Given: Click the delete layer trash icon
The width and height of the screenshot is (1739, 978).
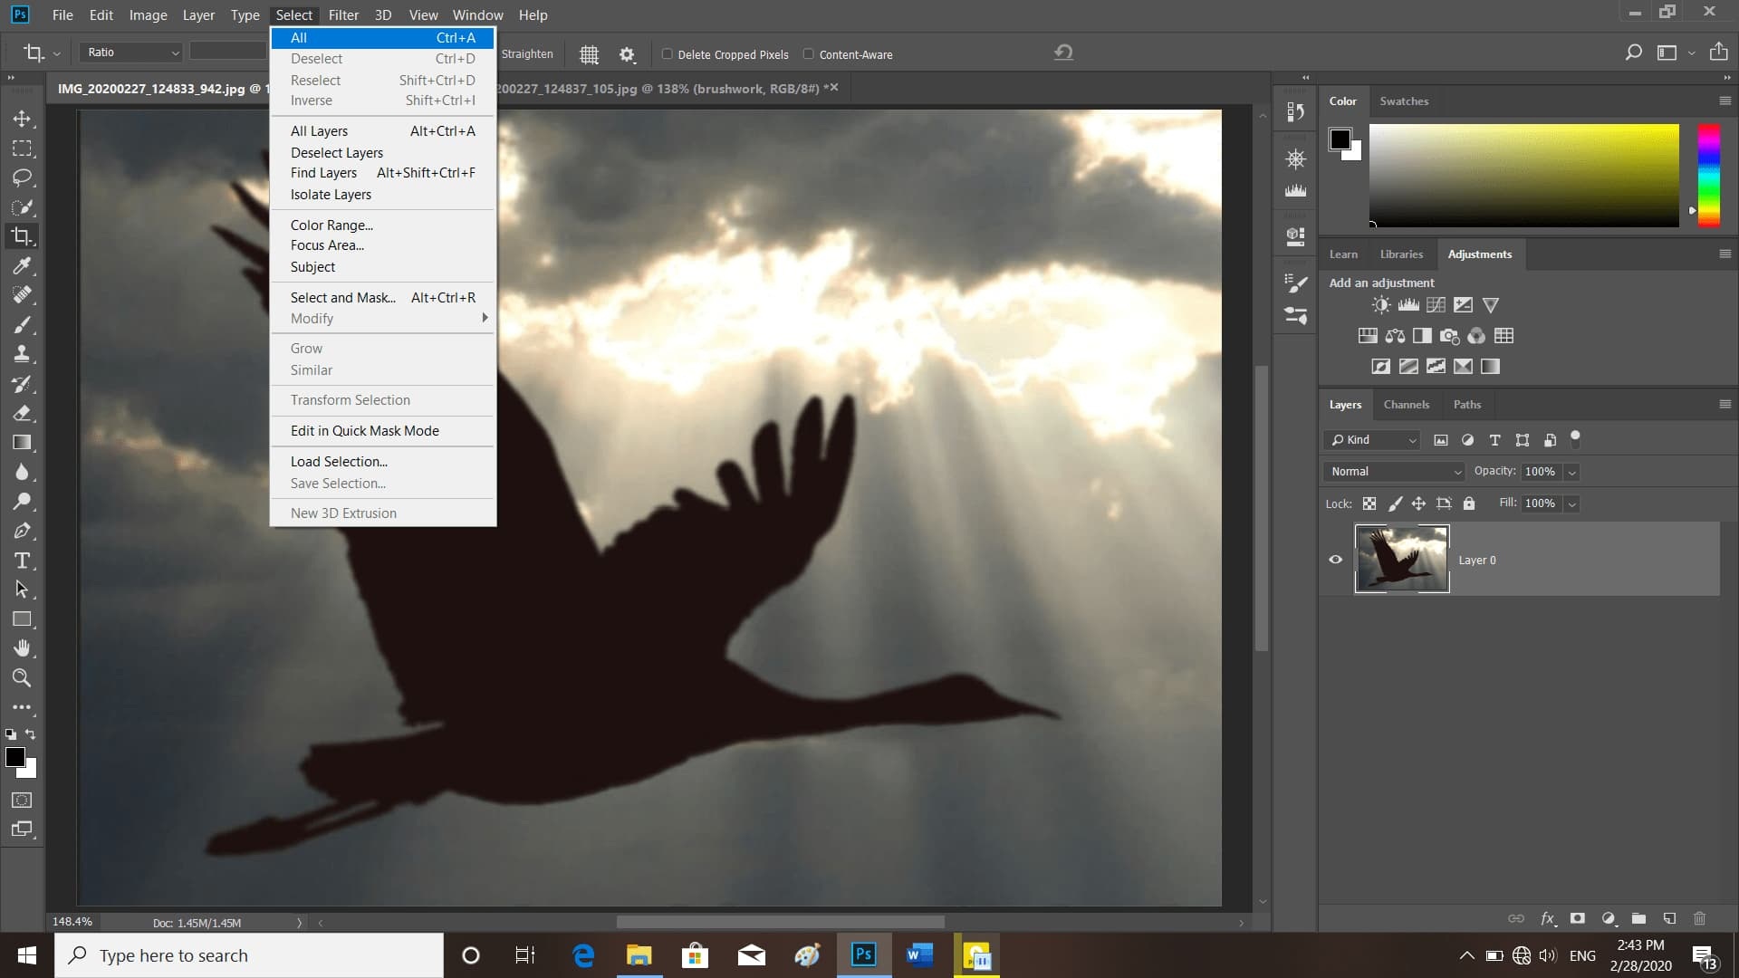Looking at the screenshot, I should 1699,918.
